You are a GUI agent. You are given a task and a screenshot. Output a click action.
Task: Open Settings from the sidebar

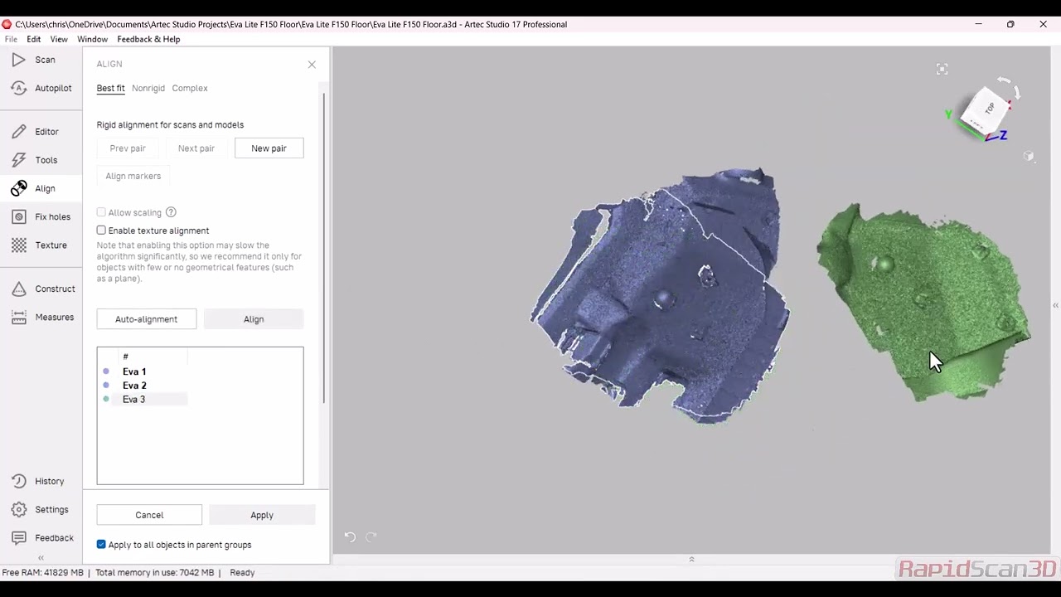click(x=40, y=509)
